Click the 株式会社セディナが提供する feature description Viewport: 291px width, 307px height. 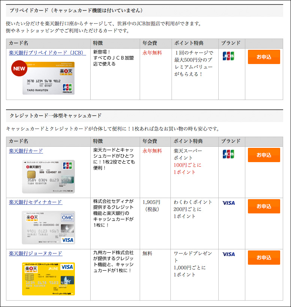[x=113, y=213]
